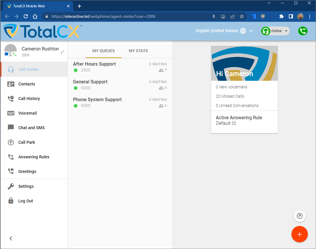
Task: Open the Contacts page
Action: tap(34, 84)
